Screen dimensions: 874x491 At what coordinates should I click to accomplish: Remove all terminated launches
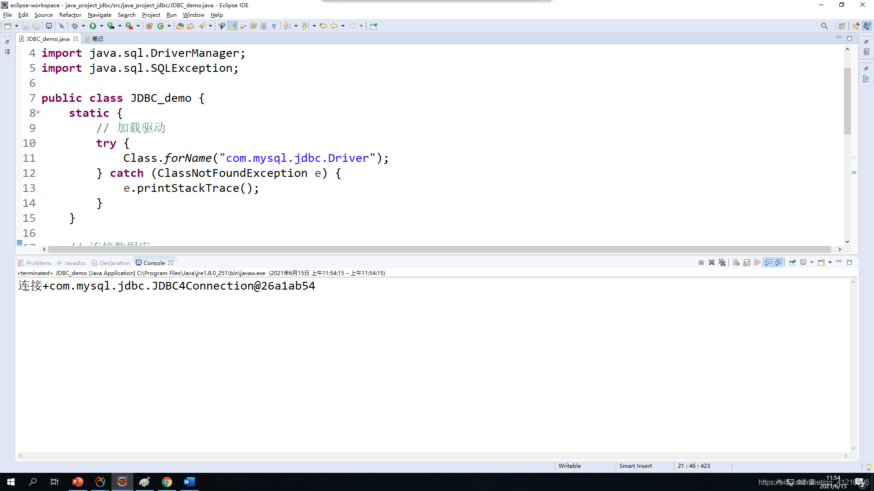[723, 262]
